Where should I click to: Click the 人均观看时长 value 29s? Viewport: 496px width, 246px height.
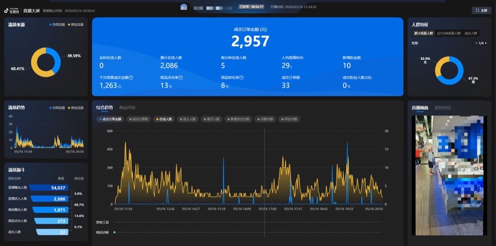click(x=287, y=66)
